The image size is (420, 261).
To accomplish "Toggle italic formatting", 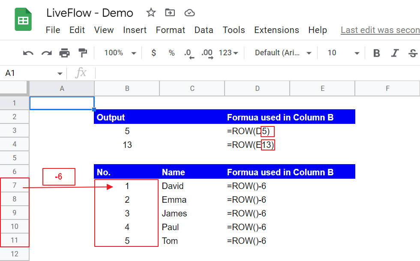I will tap(395, 53).
